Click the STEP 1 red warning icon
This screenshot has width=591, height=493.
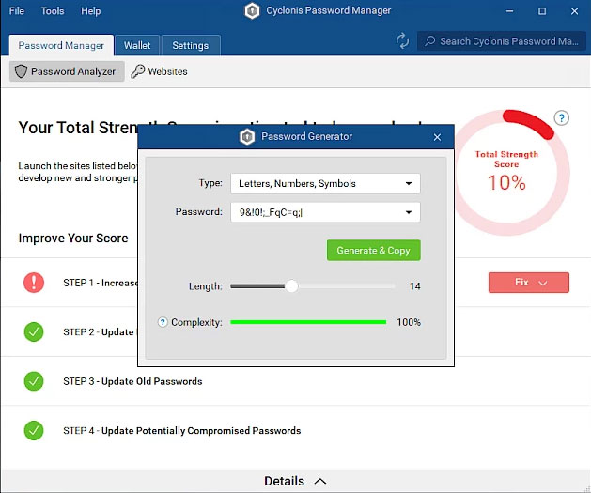pos(34,283)
